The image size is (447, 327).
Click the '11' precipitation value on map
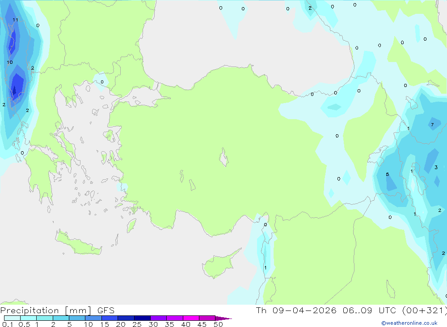coord(15,20)
